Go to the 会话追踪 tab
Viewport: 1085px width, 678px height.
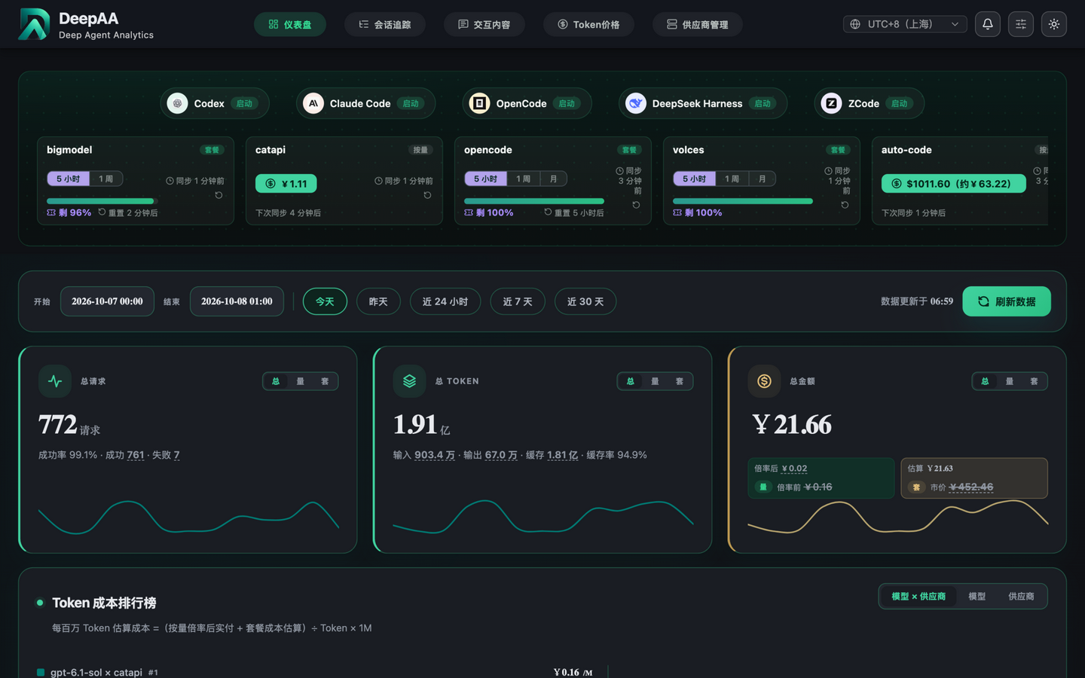click(384, 24)
